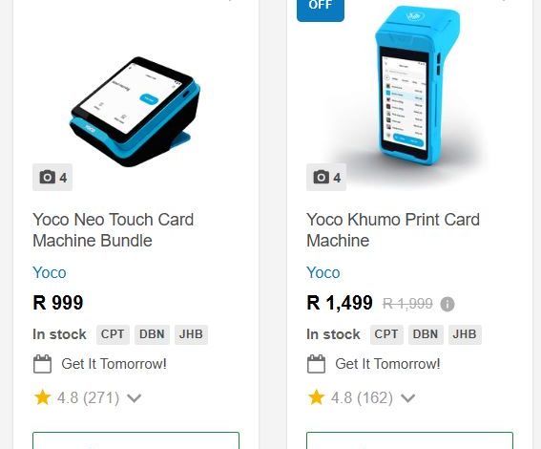
Task: Click calendar icon under Yoco Khumo Print listing
Action: pyautogui.click(x=316, y=364)
